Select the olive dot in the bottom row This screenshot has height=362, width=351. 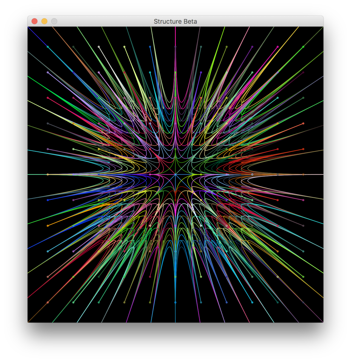pos(124,302)
